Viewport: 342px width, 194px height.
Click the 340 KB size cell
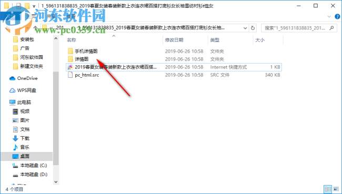273,75
